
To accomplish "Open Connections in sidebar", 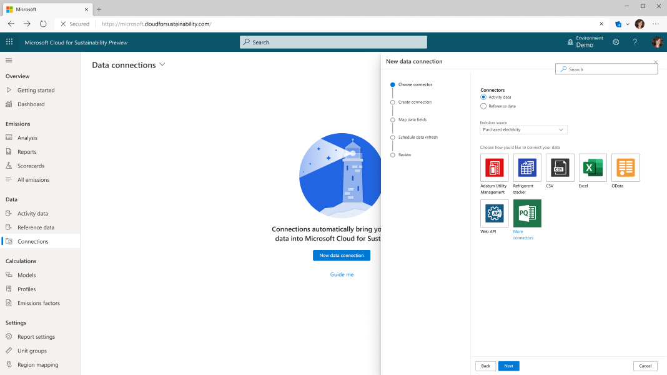I will 40,242.
